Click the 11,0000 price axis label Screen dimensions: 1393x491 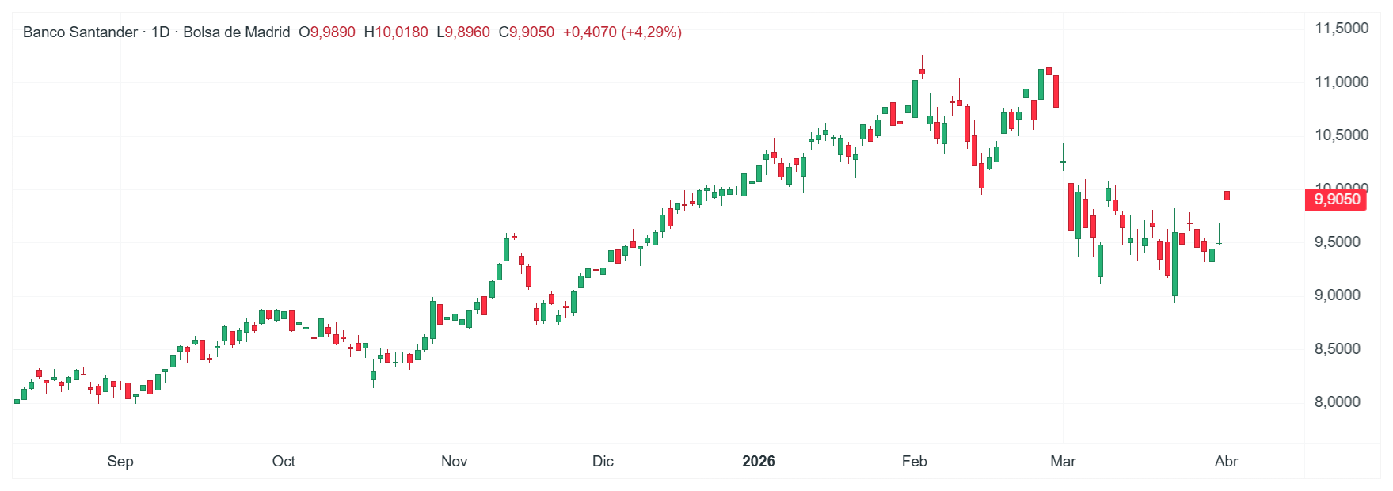1342,82
